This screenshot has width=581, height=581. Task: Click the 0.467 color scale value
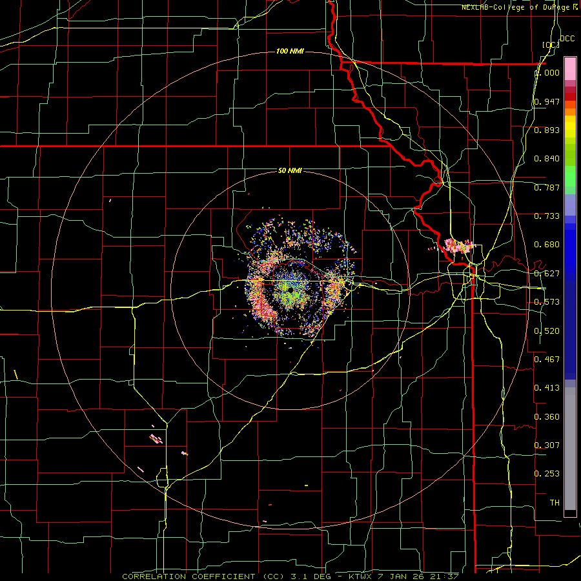pos(547,360)
